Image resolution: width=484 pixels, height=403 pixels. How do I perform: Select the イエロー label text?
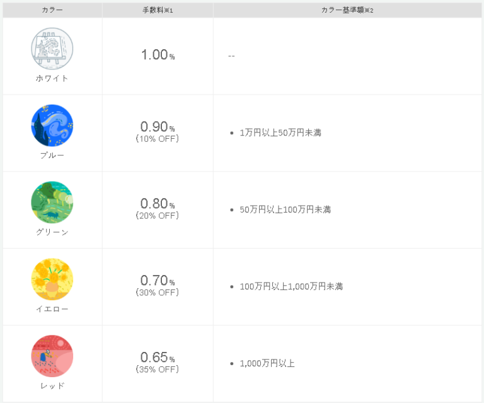pos(52,309)
